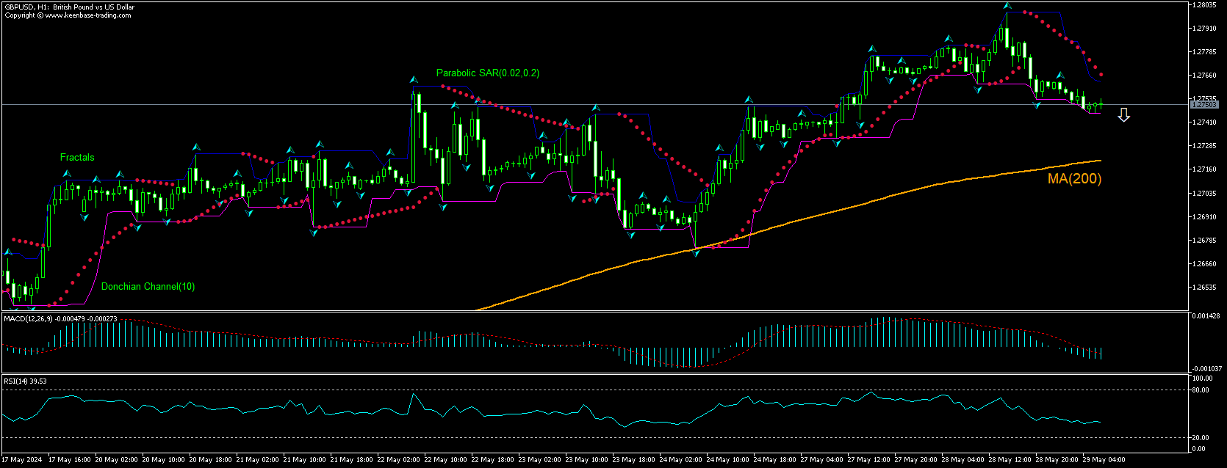Click the 1.27785 price axis value
1227x468 pixels.
[x=1204, y=52]
